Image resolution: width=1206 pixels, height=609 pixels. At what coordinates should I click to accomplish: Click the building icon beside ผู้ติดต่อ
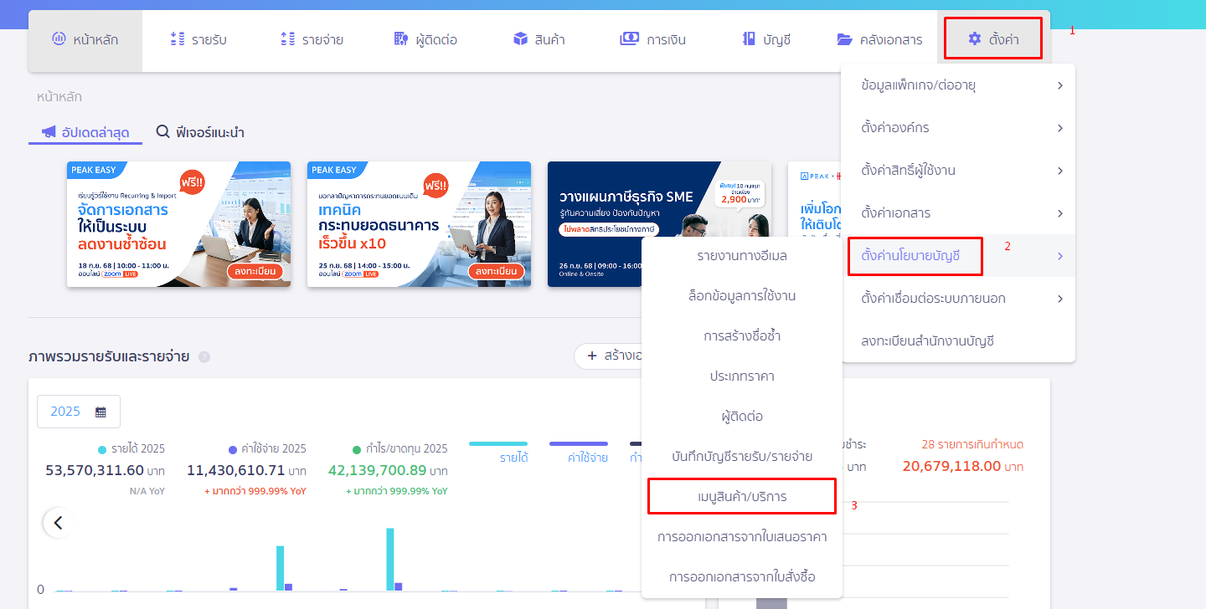tap(400, 38)
